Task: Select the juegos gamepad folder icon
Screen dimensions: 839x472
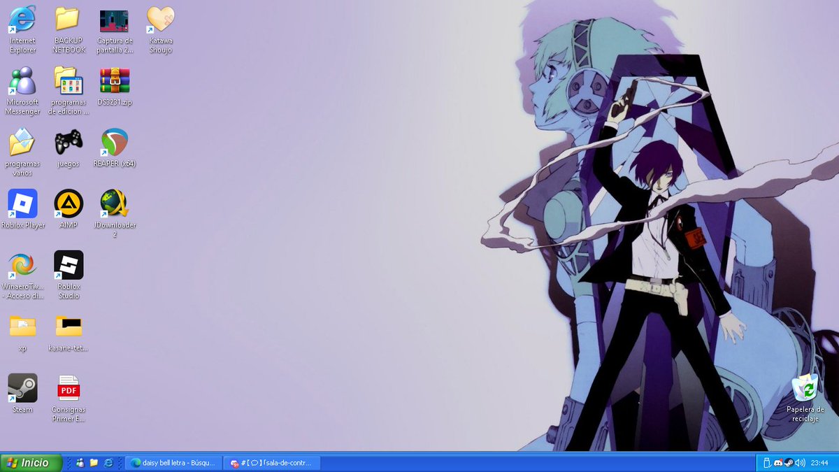Action: click(69, 148)
